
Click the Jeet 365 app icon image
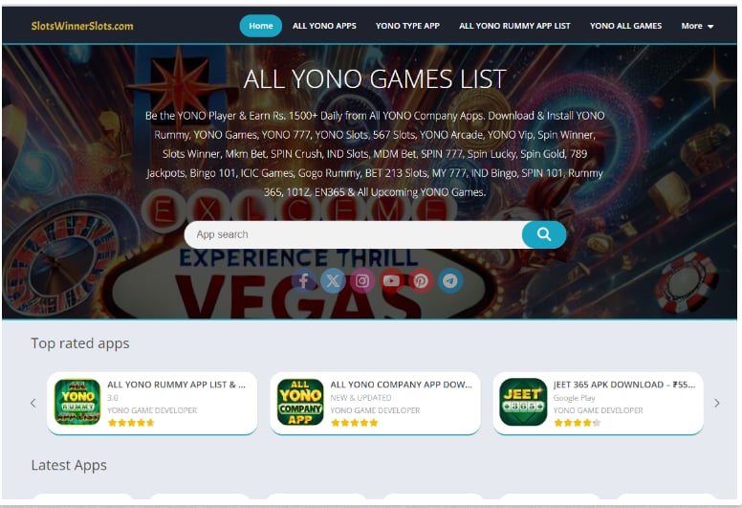click(523, 402)
